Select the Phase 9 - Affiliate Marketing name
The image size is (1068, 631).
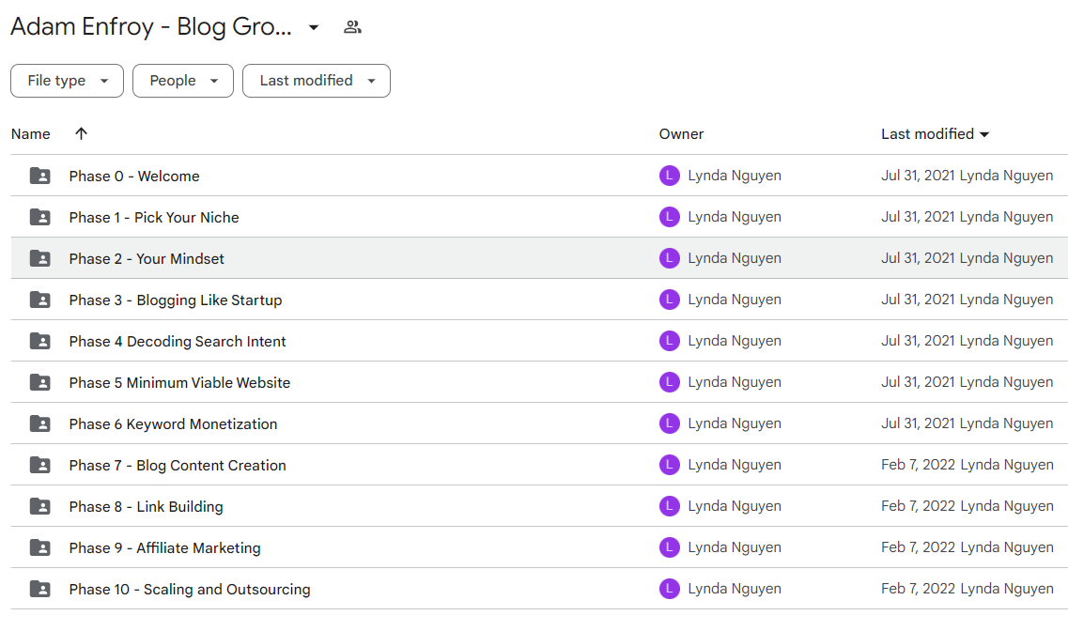(164, 548)
